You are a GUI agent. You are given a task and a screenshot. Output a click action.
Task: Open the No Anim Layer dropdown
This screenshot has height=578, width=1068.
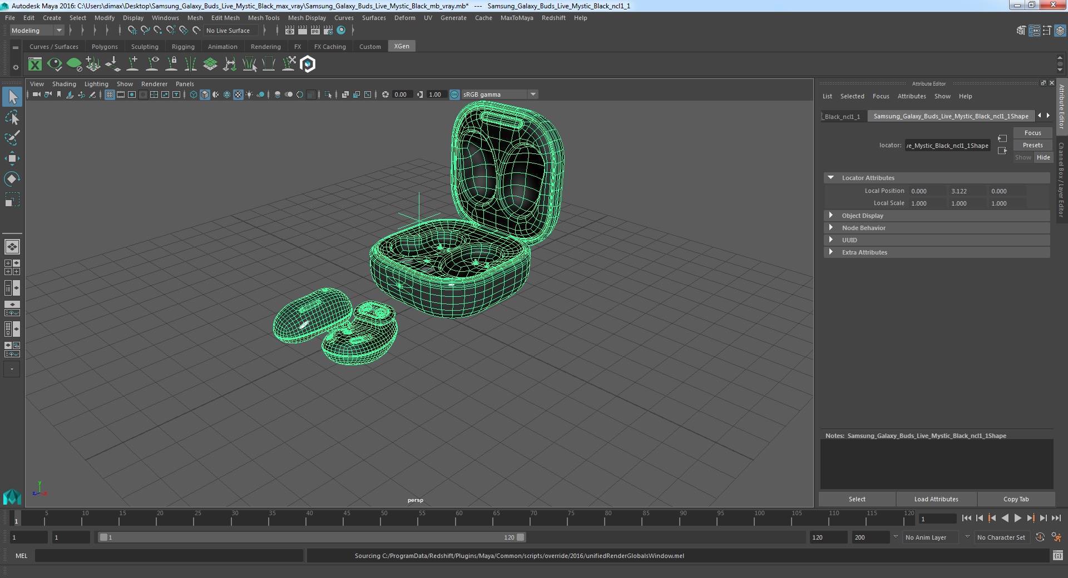pos(931,537)
